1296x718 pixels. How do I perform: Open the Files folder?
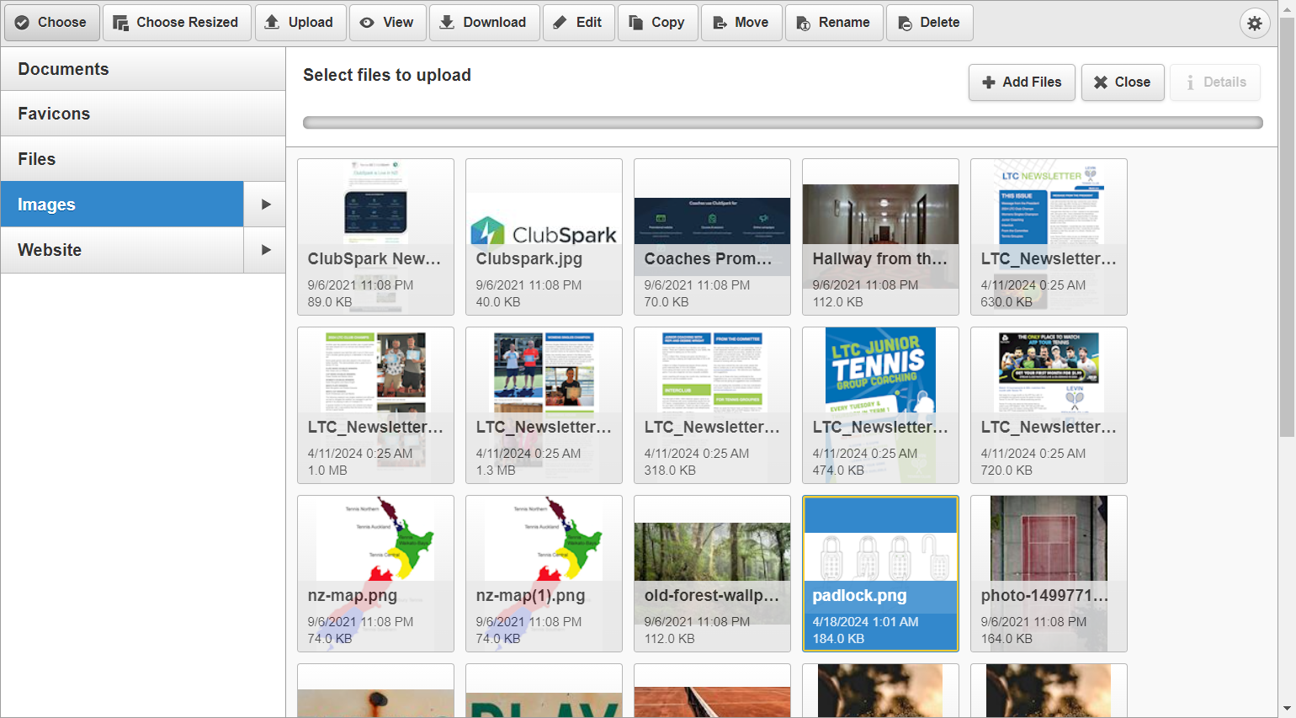(x=143, y=159)
